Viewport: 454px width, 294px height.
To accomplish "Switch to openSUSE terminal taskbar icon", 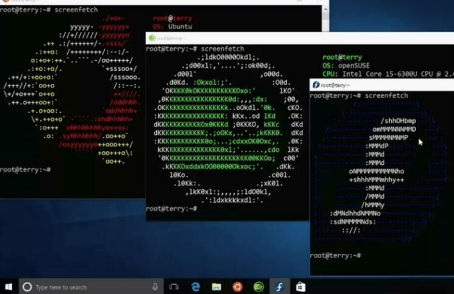I will point(258,287).
